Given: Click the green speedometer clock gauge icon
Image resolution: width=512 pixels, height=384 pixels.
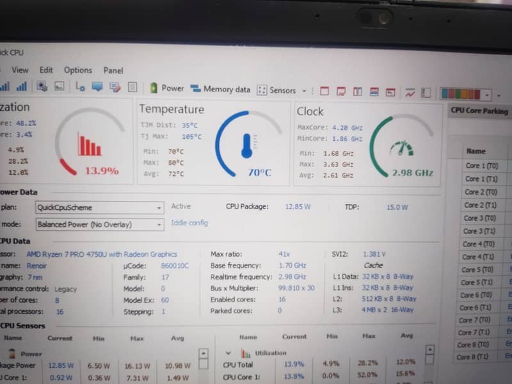Looking at the screenshot, I should click(401, 148).
